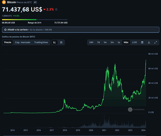This screenshot has width=161, height=136.
Task: Open the TradingView tab
Action: (x=41, y=43)
